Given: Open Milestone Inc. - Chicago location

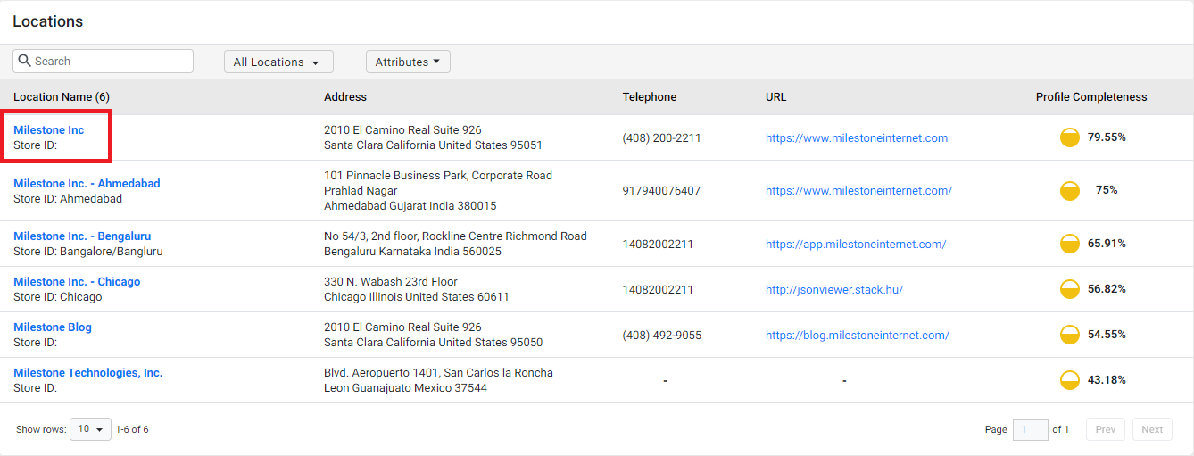Looking at the screenshot, I should point(77,281).
